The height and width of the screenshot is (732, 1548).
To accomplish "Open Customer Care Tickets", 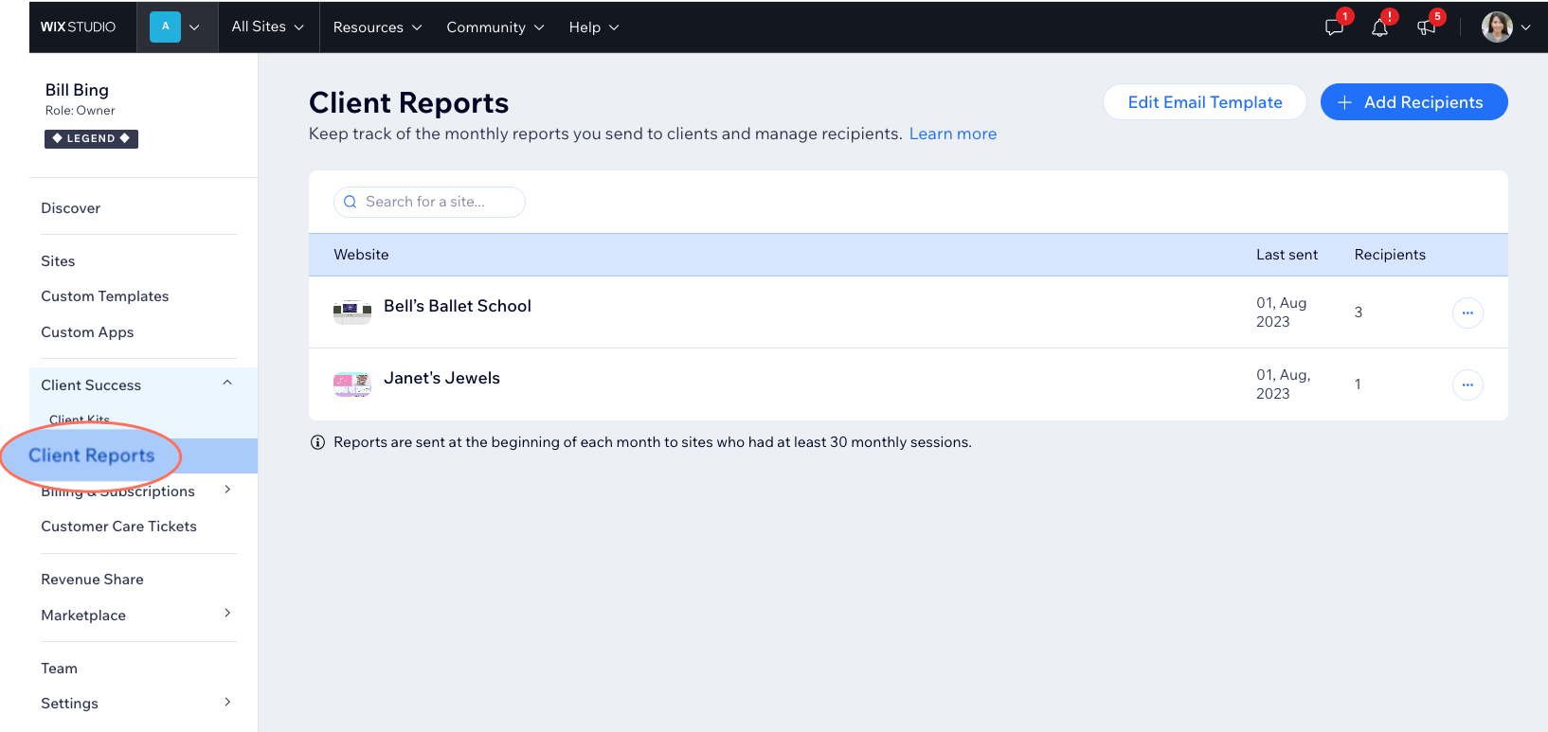I will click(119, 527).
